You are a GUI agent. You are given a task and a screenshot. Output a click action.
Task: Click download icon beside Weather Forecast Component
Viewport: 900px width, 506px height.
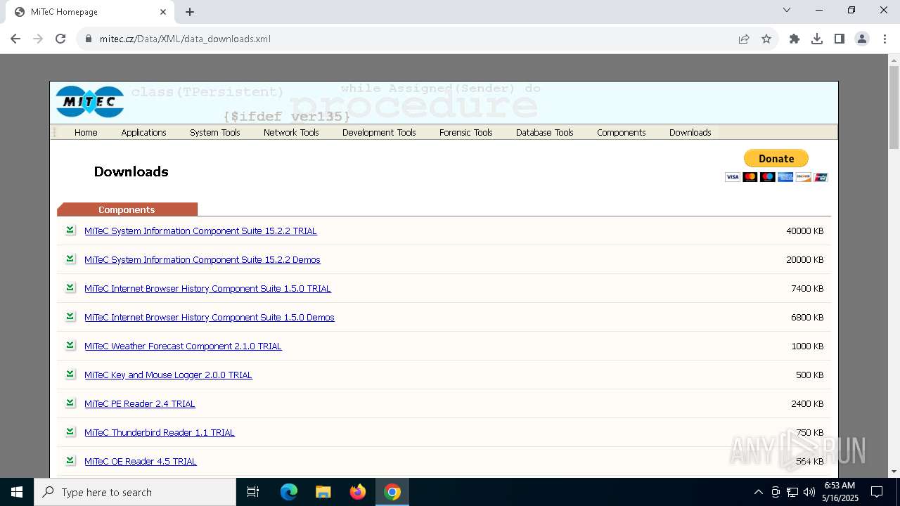click(x=70, y=345)
